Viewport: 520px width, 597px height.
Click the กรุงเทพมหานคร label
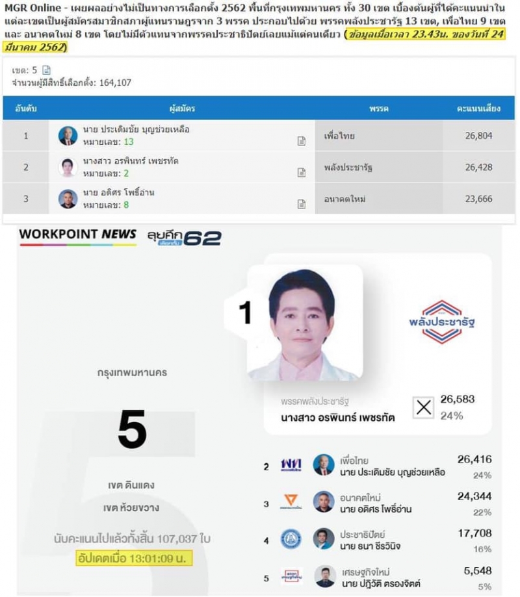coord(132,373)
